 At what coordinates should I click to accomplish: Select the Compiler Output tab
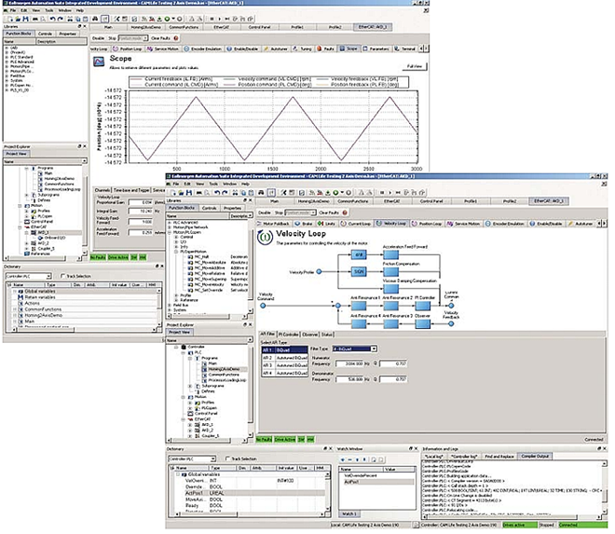point(535,456)
